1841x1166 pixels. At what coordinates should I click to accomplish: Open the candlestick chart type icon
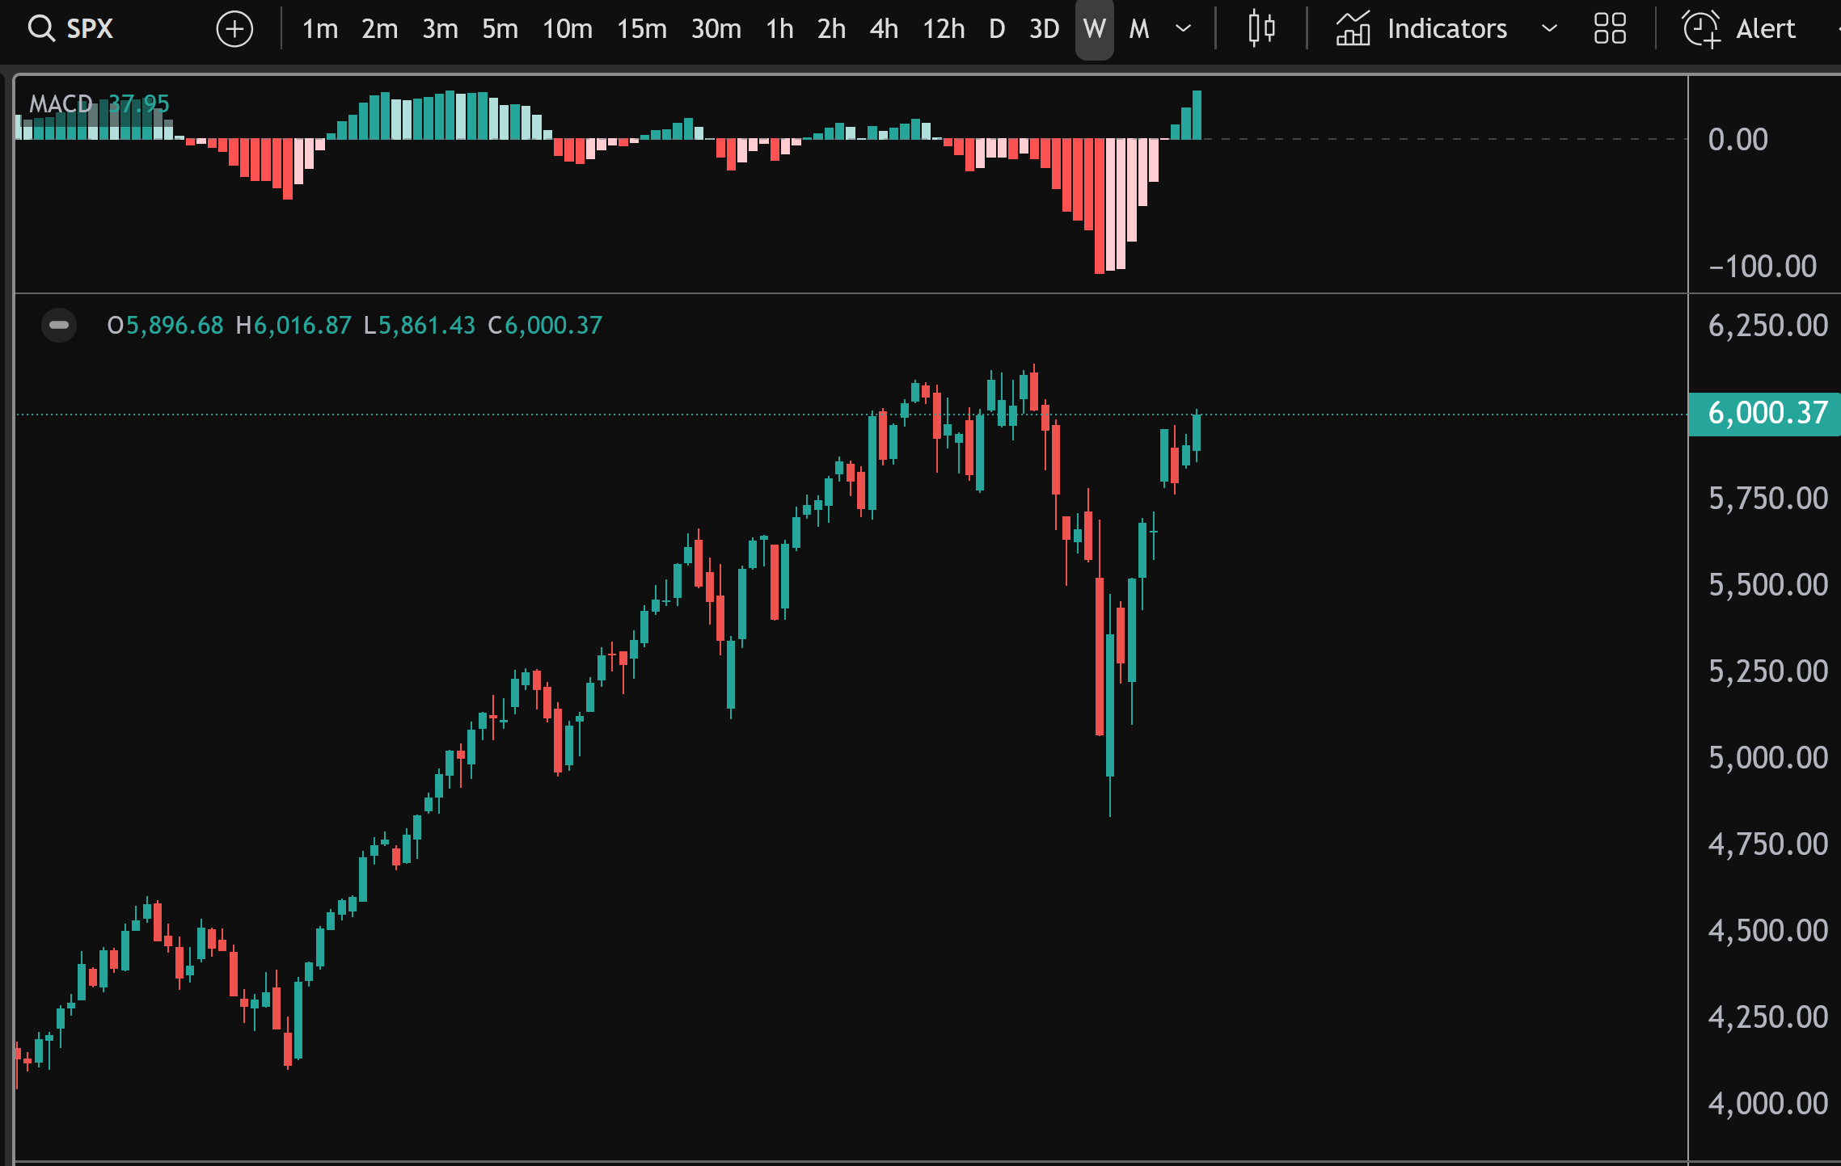point(1260,29)
